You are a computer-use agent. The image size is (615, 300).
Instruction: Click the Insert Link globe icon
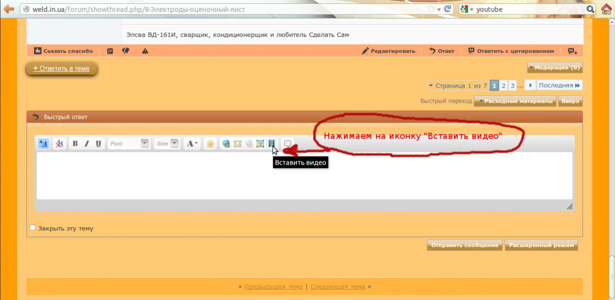[226, 143]
